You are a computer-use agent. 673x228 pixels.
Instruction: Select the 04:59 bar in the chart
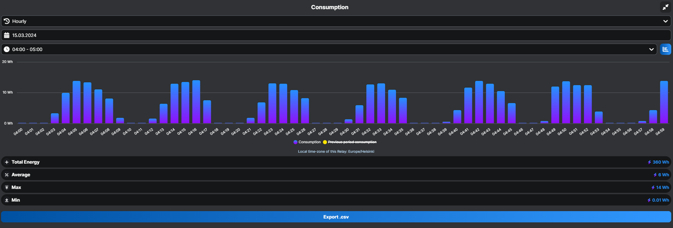click(664, 102)
